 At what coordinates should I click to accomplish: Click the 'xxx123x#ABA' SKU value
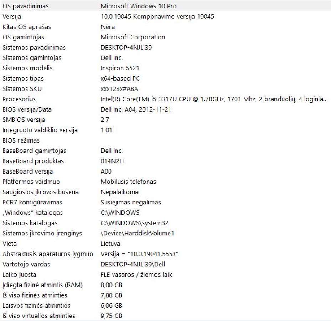pos(119,89)
